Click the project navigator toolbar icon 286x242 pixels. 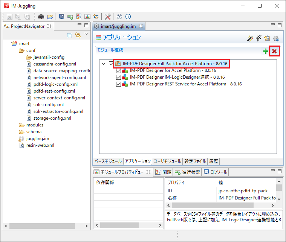click(96, 17)
